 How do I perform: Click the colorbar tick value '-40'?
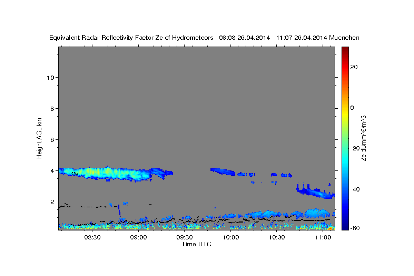[355, 189]
